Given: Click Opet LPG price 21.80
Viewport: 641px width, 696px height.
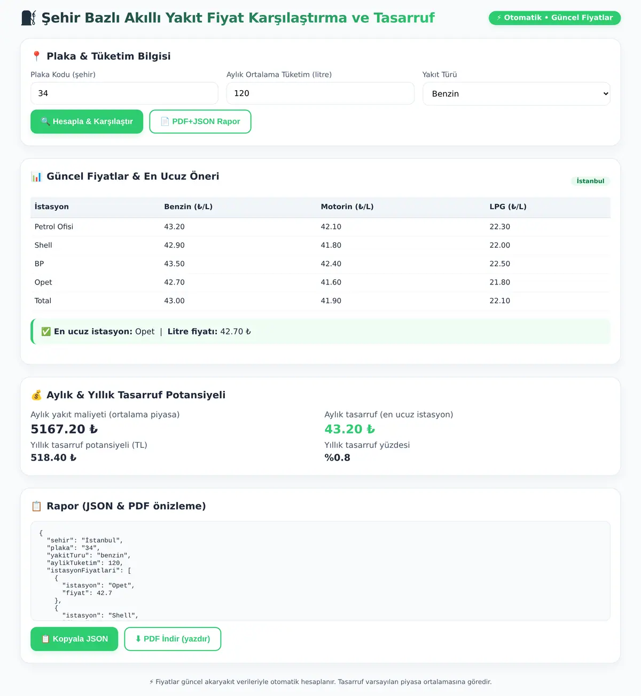Looking at the screenshot, I should pos(500,282).
